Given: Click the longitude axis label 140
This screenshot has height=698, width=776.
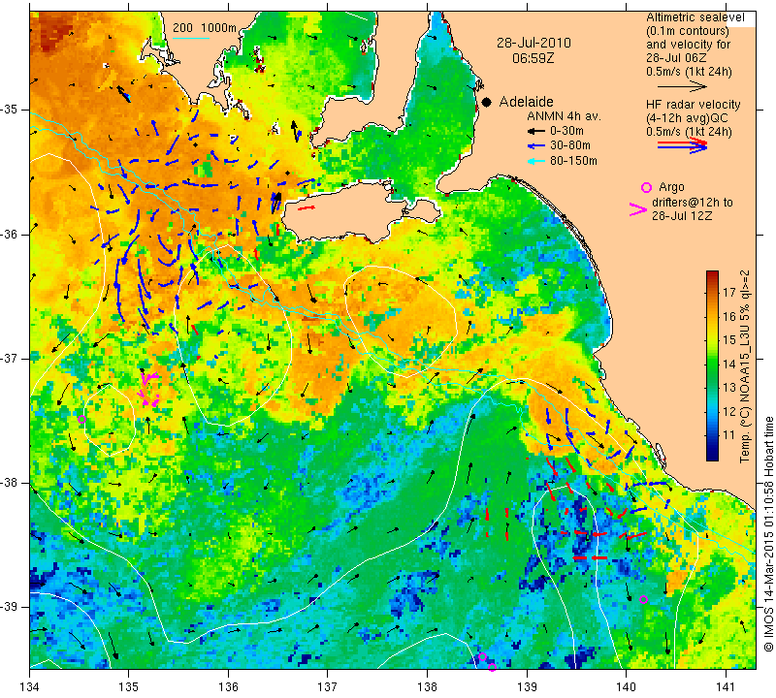Looking at the screenshot, I should [x=627, y=687].
